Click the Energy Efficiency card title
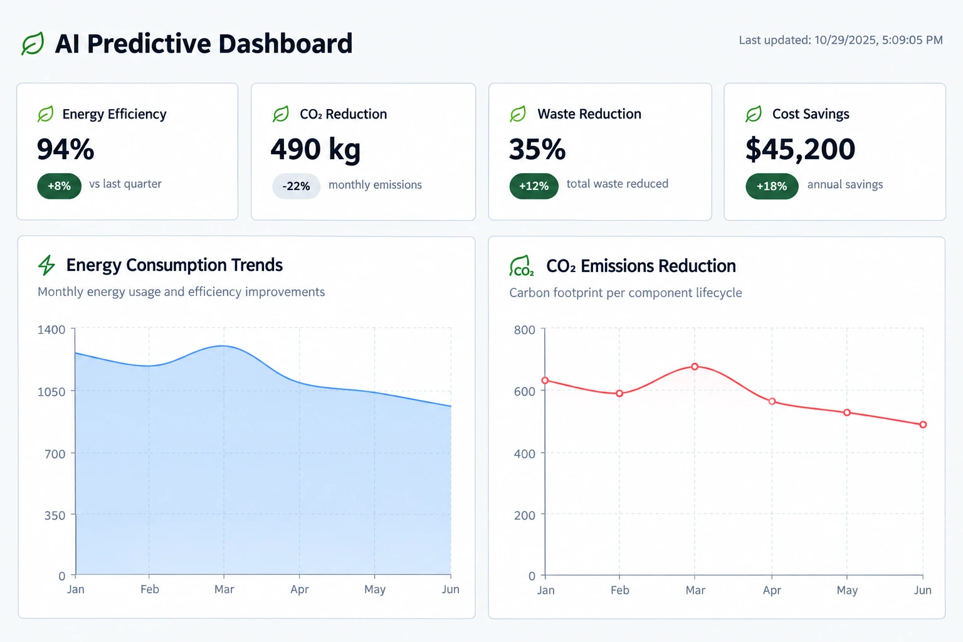The image size is (963, 642). click(x=114, y=114)
